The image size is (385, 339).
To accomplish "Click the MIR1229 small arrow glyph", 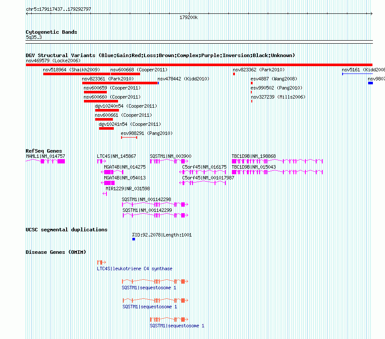I will 105,194.
